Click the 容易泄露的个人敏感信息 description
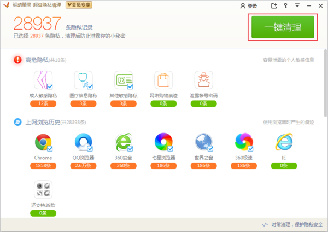 click(289, 60)
